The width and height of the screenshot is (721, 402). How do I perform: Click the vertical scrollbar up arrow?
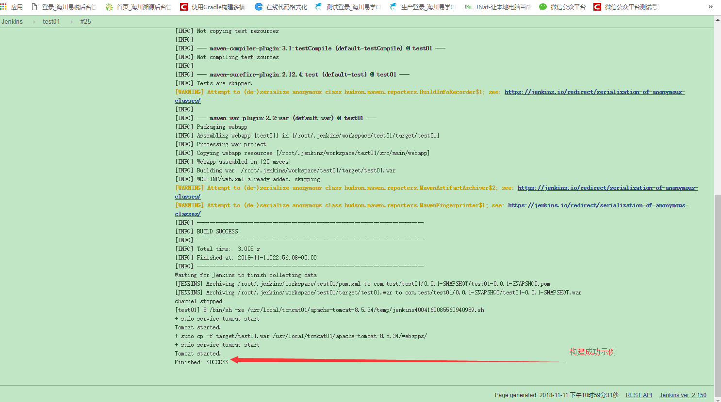click(x=718, y=20)
